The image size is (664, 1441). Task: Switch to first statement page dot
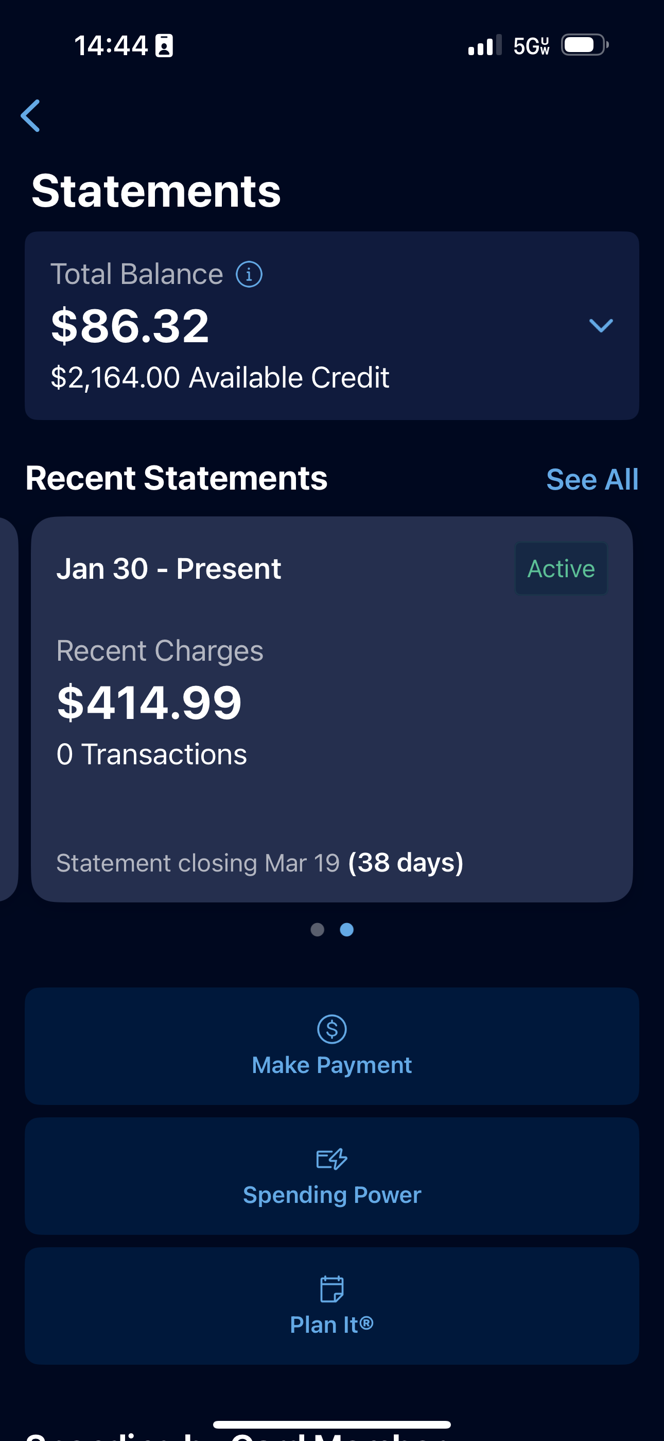[318, 930]
